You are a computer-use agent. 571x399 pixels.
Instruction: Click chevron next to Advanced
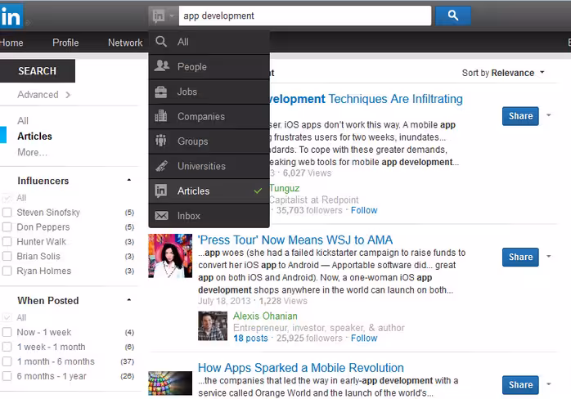[x=68, y=95]
